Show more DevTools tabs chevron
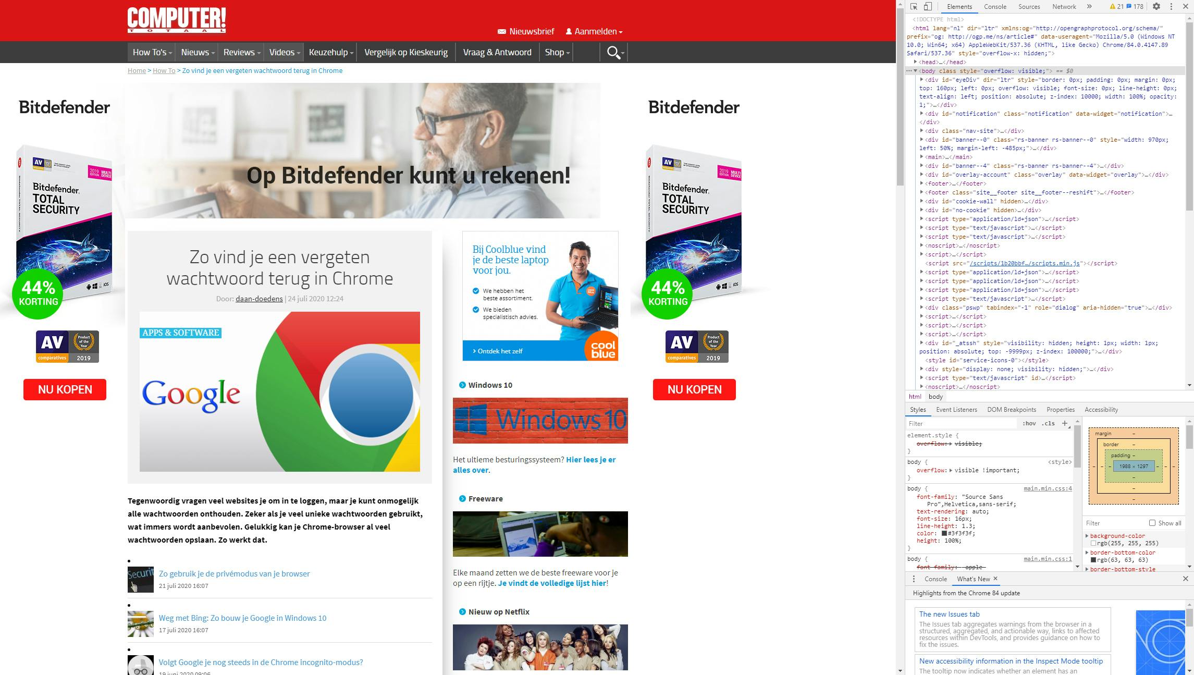 click(x=1089, y=7)
